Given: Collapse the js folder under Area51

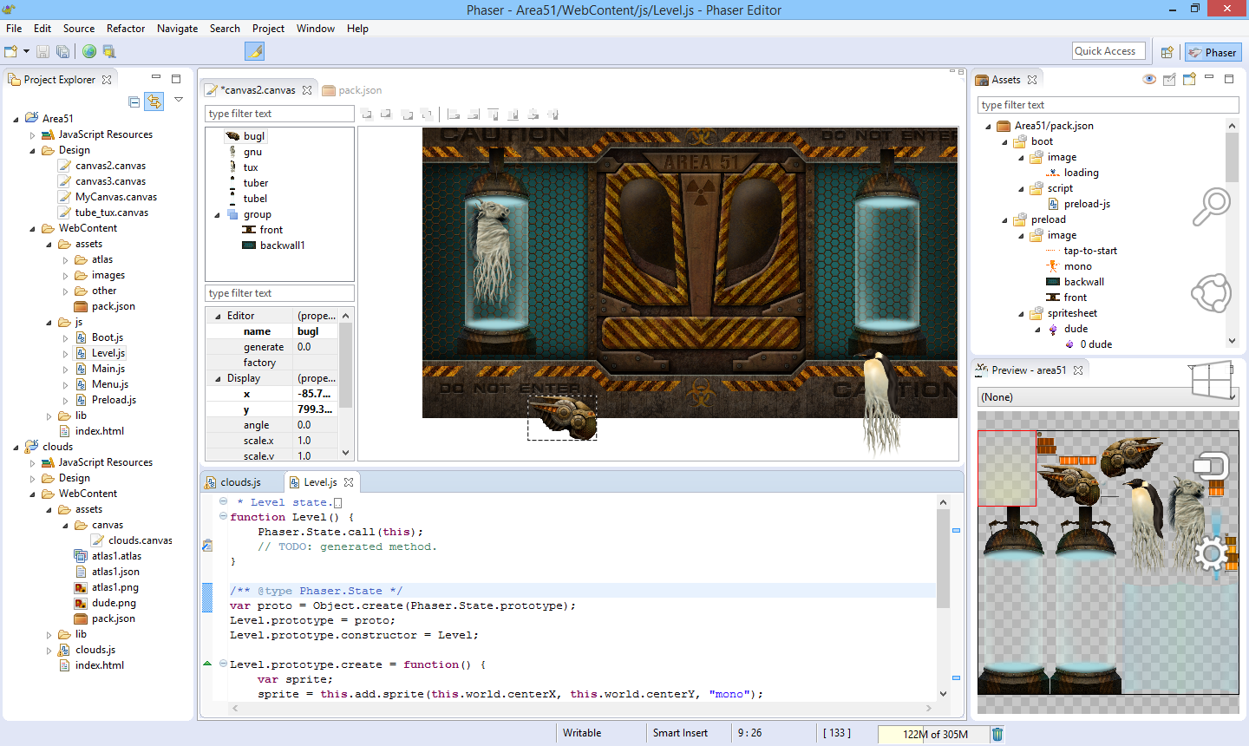Looking at the screenshot, I should pyautogui.click(x=49, y=322).
